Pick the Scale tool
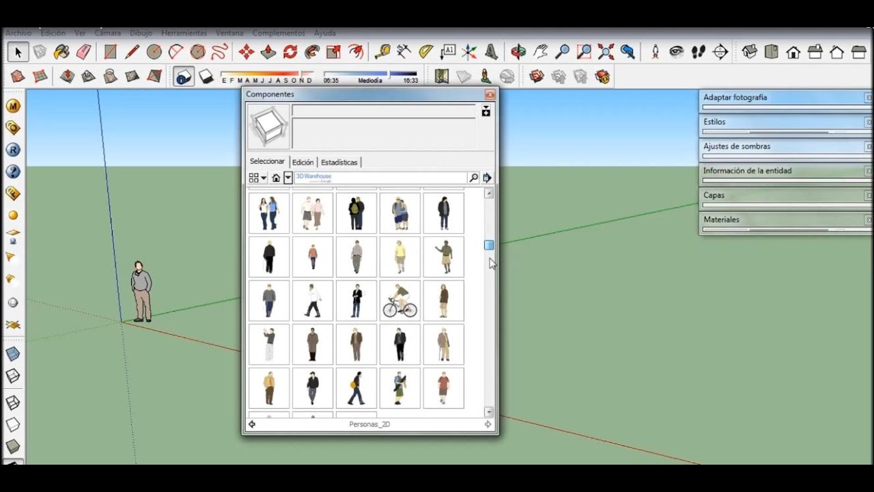The image size is (874, 492). pos(334,52)
